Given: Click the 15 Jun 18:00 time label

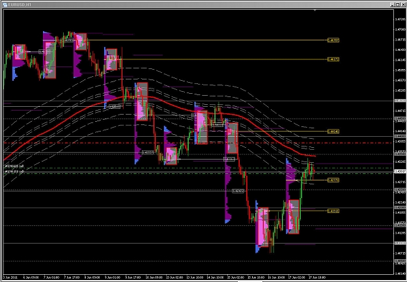Looking at the screenshot, I should pyautogui.click(x=256, y=277).
